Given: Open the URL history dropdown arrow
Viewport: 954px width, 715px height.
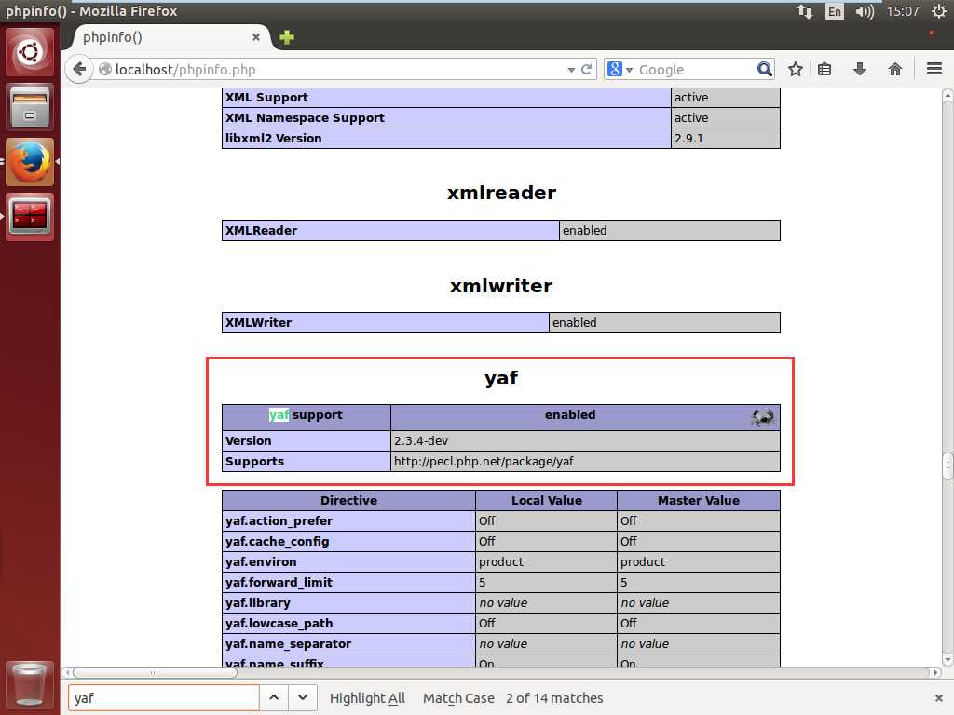Looking at the screenshot, I should click(571, 70).
